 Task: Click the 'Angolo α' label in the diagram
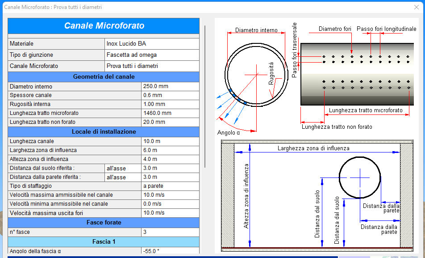(x=229, y=133)
